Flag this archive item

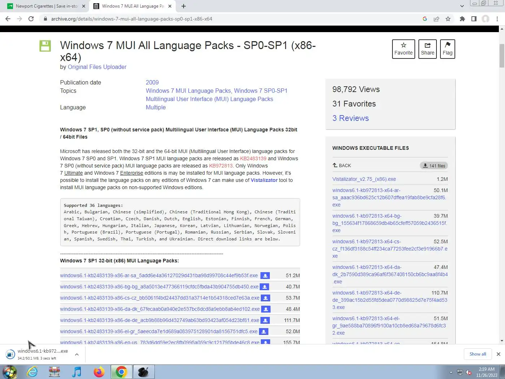pyautogui.click(x=448, y=49)
